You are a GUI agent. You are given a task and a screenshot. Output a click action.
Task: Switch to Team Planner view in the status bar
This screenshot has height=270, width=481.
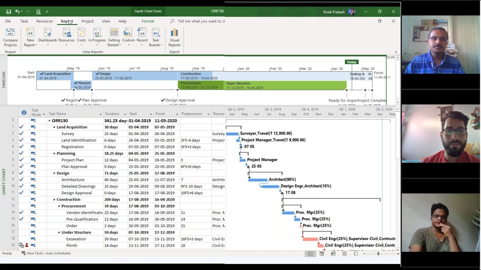tap(333, 253)
